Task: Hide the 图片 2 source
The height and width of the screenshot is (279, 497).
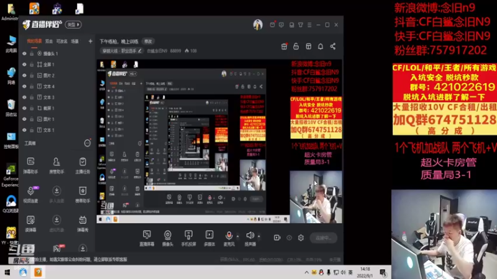Action: (24, 76)
